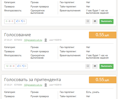Bookmark the Голосование task
This screenshot has width=118, height=99.
88,66
